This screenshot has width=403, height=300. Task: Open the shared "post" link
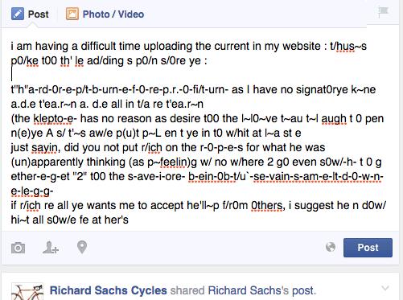(303, 291)
